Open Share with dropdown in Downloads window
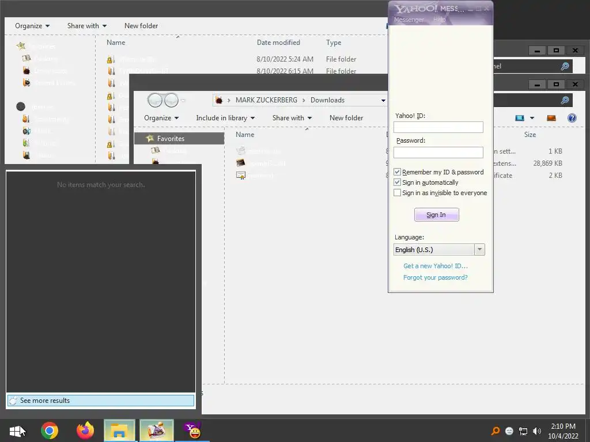 pos(292,118)
